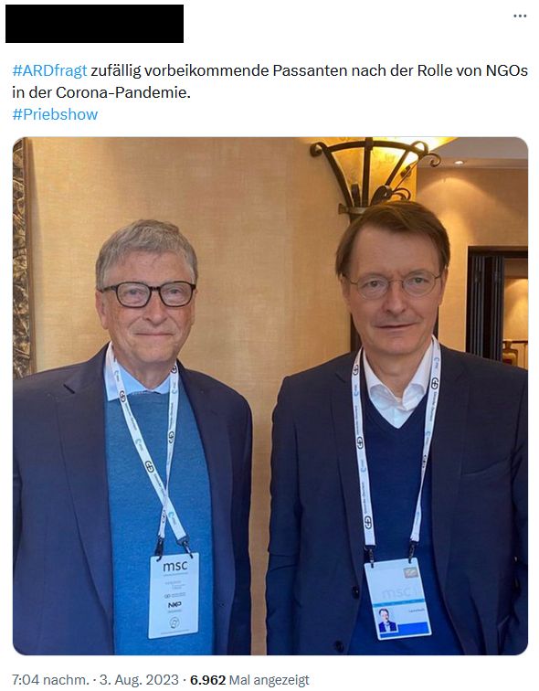Viewport: 539px width, 691px height.
Task: Click the tweet text about NGOs
Action: pos(269,81)
